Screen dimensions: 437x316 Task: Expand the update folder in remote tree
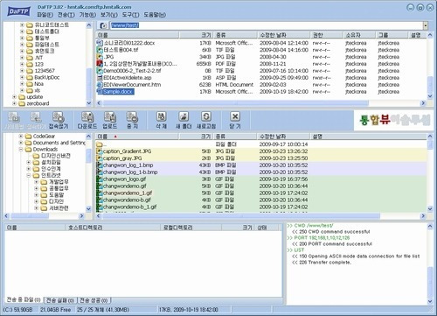[x=14, y=96]
